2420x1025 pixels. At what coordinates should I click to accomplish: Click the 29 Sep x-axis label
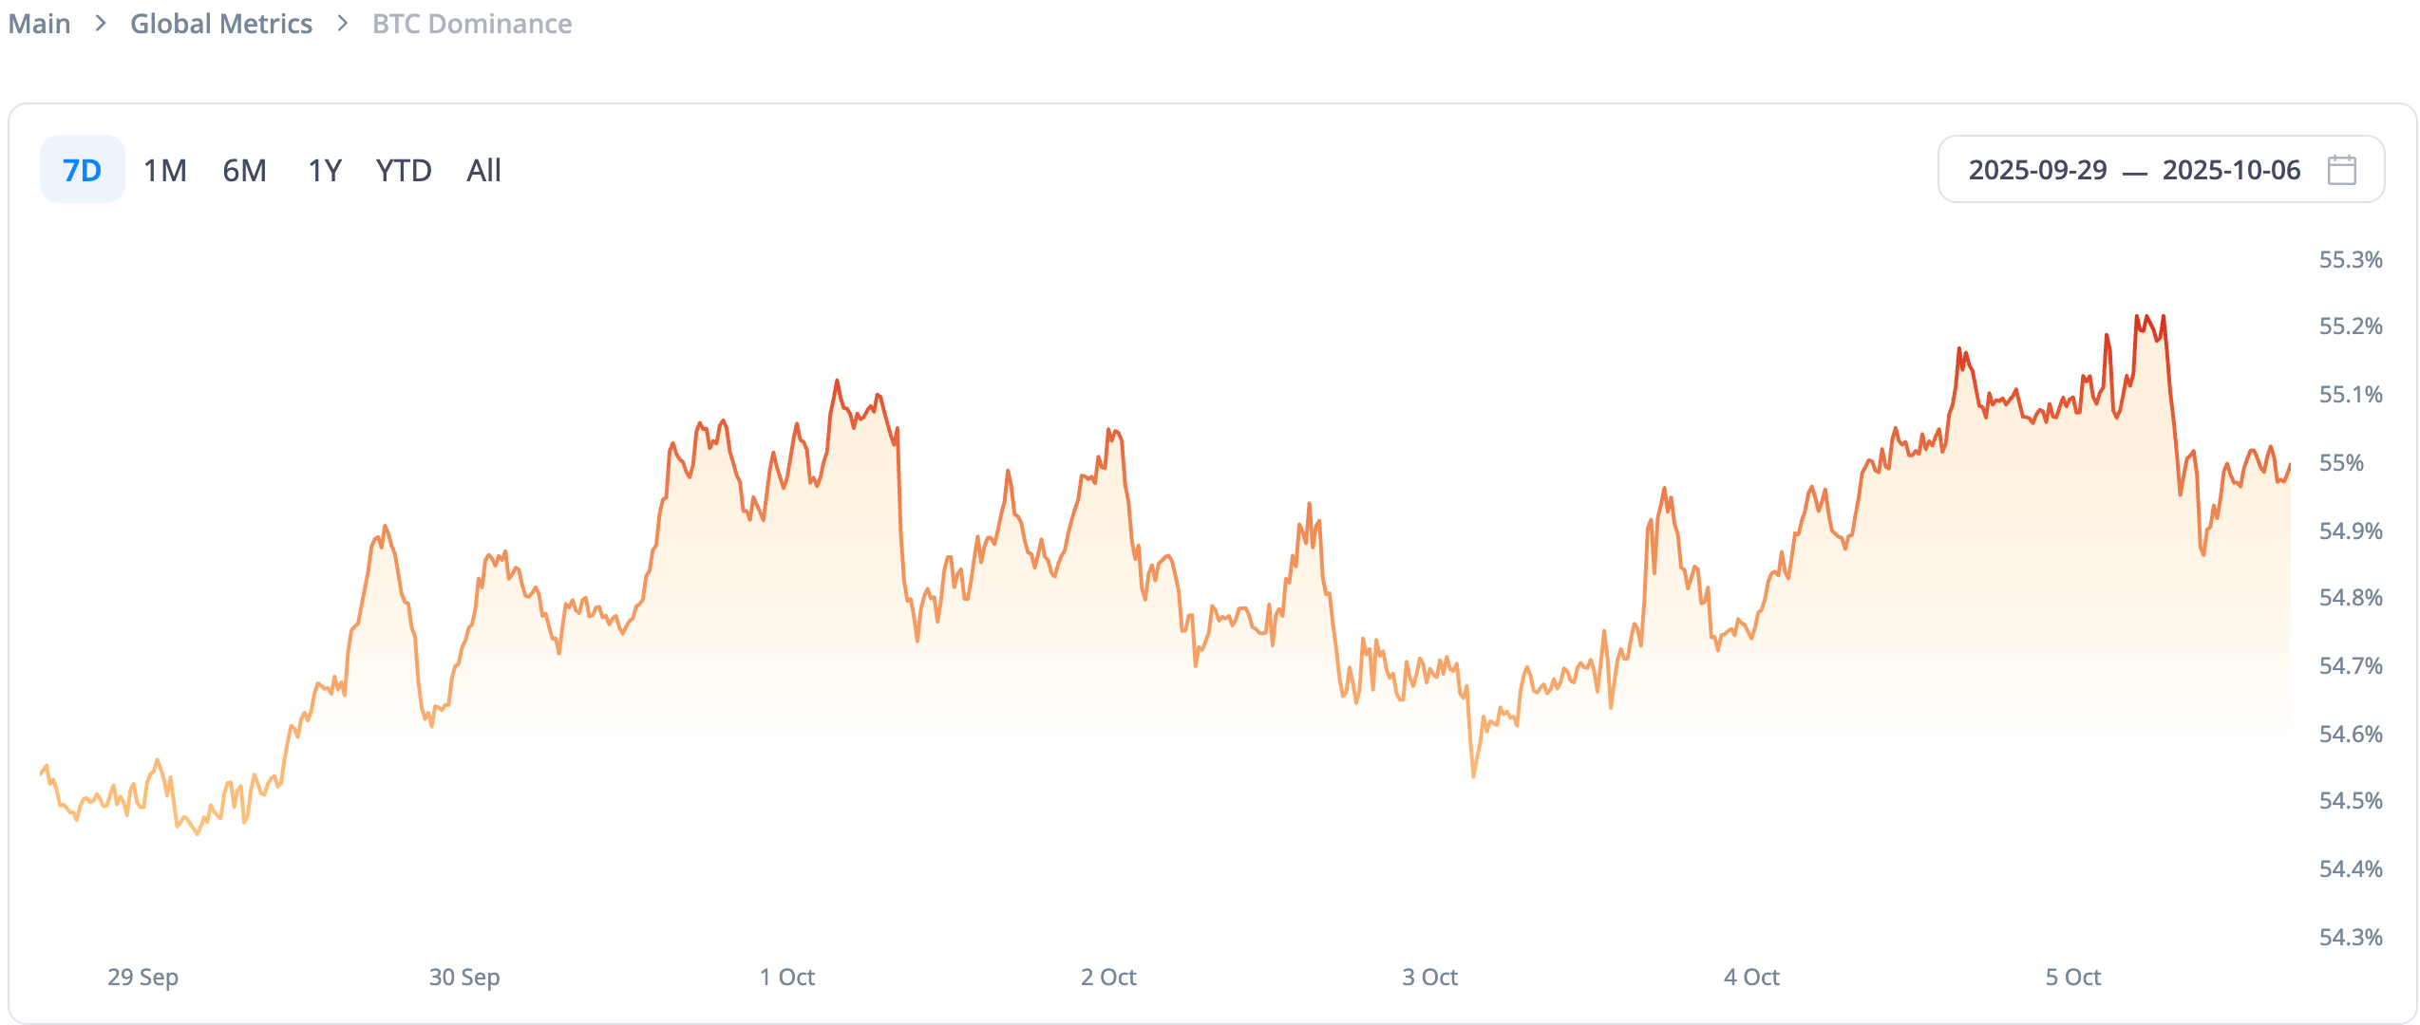point(142,977)
